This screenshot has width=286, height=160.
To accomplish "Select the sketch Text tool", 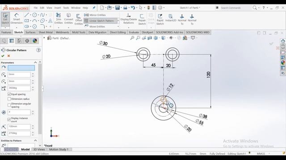I will coord(50,21).
